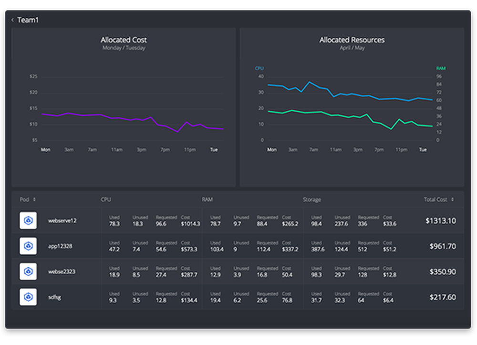Viewport: 477px width, 345px height.
Task: Select app12328 RAM used 103.4
Action: coord(217,250)
